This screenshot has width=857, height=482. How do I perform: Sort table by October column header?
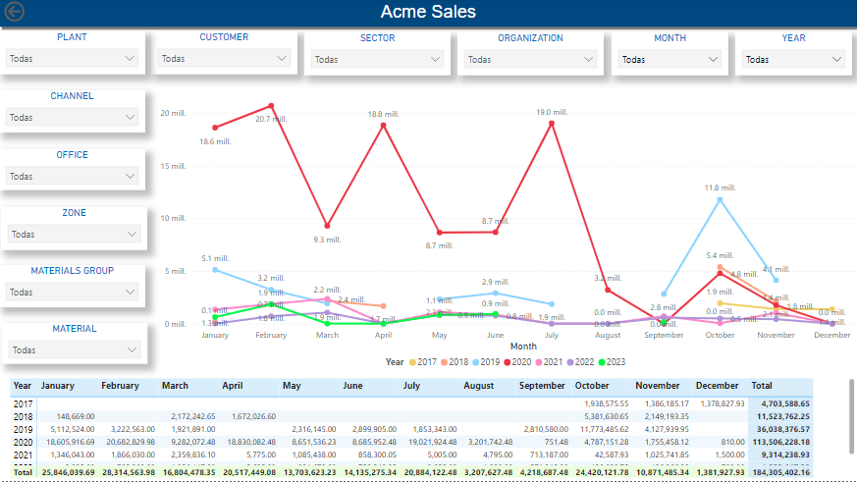click(592, 386)
